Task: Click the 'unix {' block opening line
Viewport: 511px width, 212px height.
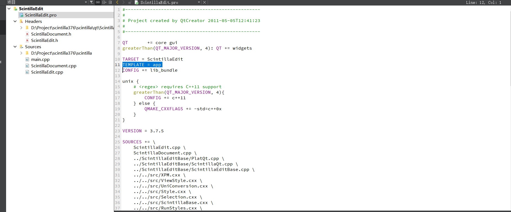Action: tap(130, 81)
